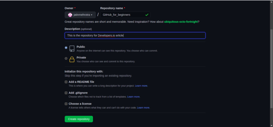Click the 'Skip this step if you're importing' text
The width and height of the screenshot is (273, 127).
point(98,76)
